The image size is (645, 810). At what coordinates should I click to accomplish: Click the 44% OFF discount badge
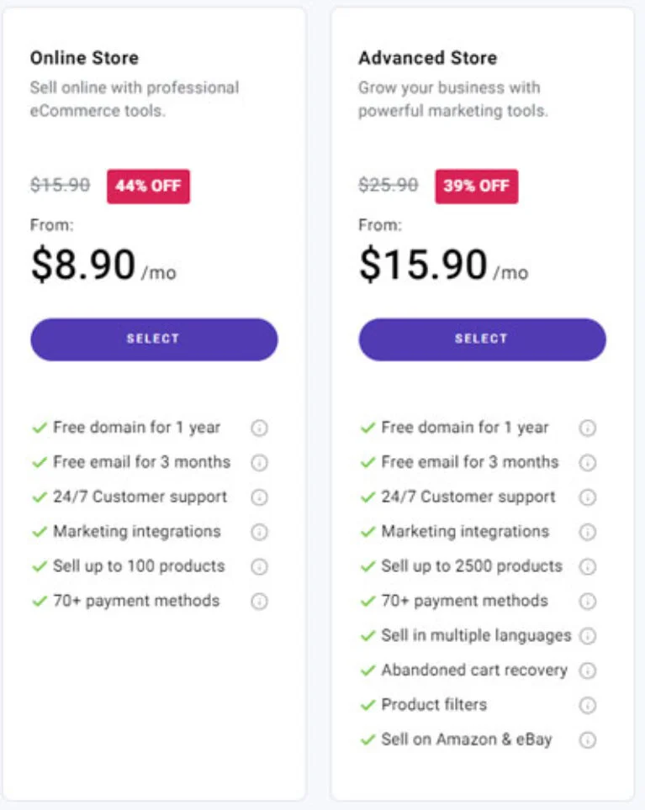tap(148, 186)
